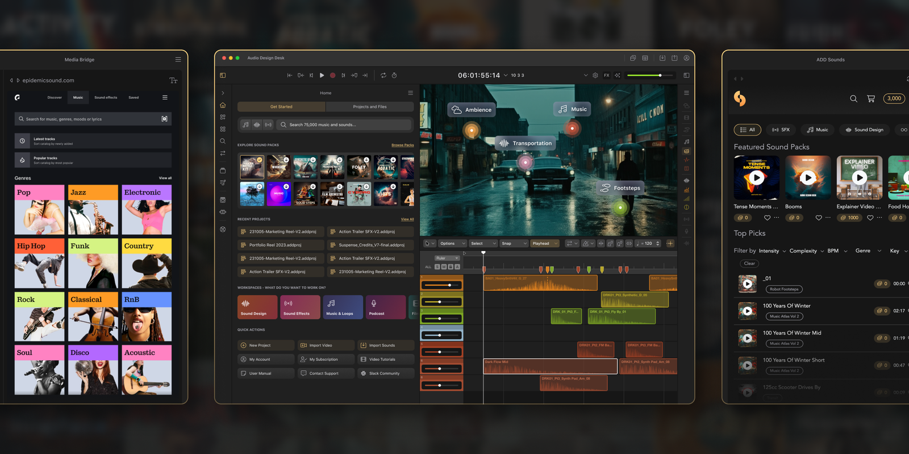Open the Playhead dropdown in timeline toolbar

(545, 243)
